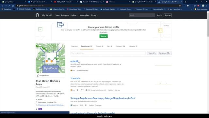
Task: Close the Instagram tab
Action: click(129, 2)
